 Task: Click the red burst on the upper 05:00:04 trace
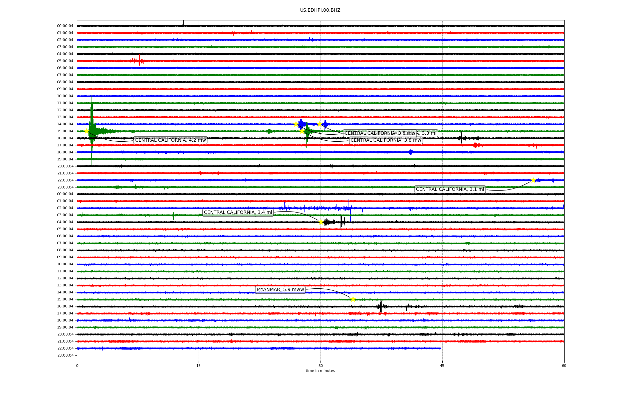point(139,61)
